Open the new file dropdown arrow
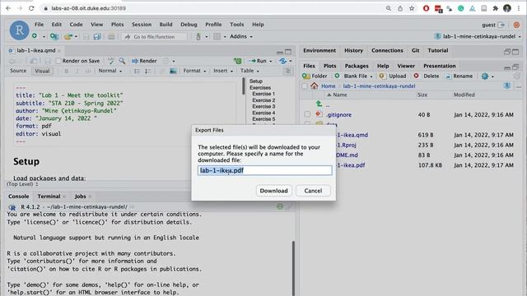Screen dimensions: 527x296 click(x=44, y=36)
